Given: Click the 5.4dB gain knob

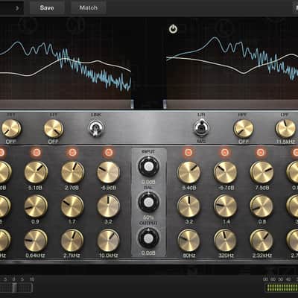Looking at the screenshot, I should coord(188,172).
